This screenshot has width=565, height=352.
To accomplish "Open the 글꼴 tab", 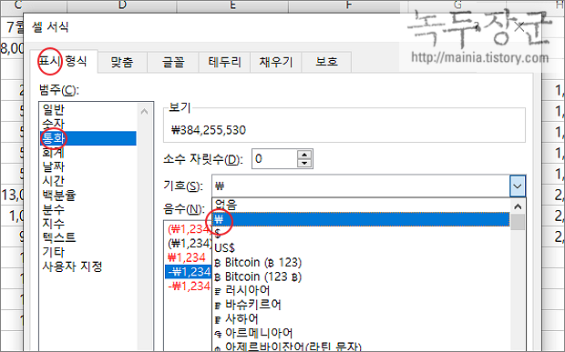I will click(x=173, y=62).
